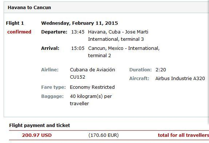Click 'Cancun, Mexico - International' airport text
Image resolution: width=209 pixels, height=143 pixels.
[x=124, y=48]
